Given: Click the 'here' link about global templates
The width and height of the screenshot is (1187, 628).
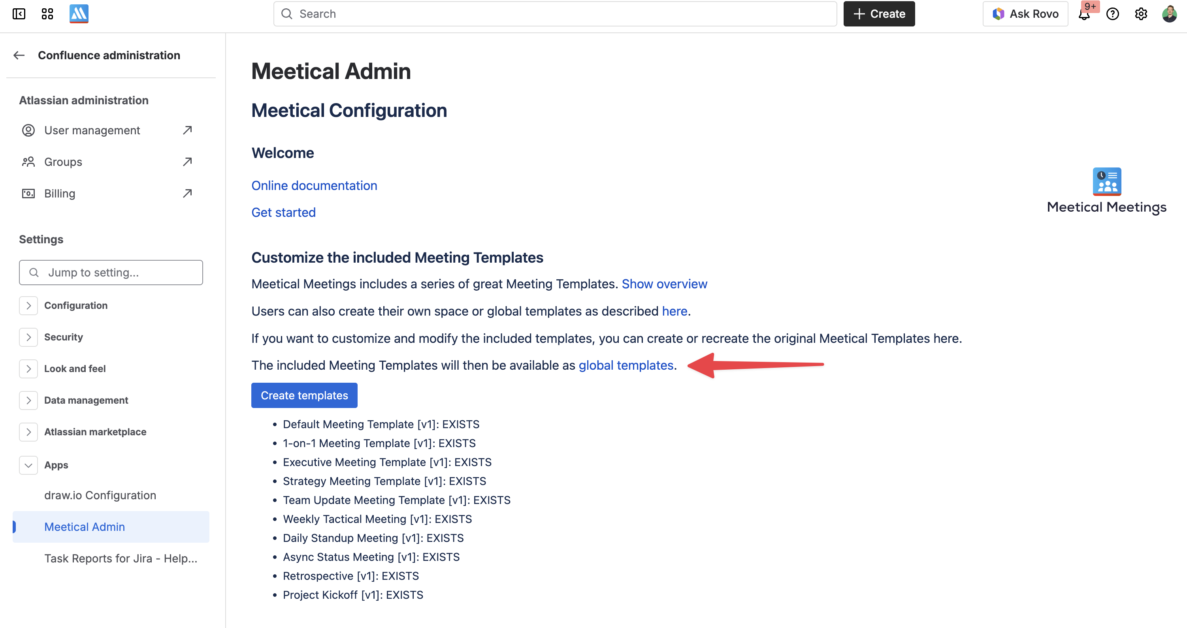Looking at the screenshot, I should pyautogui.click(x=675, y=311).
